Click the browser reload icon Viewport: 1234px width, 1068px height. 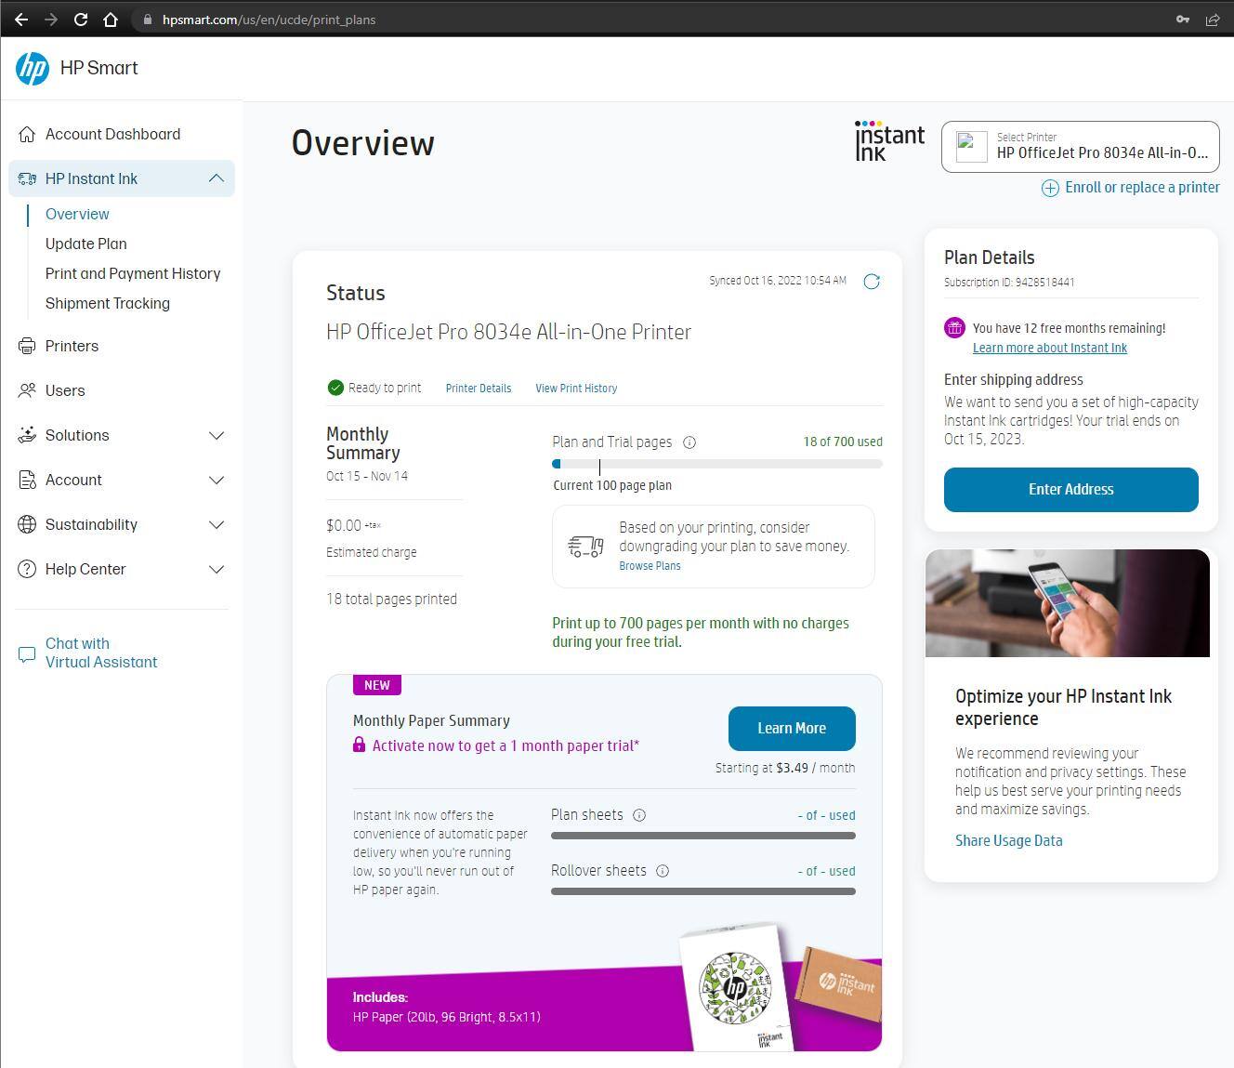click(81, 20)
